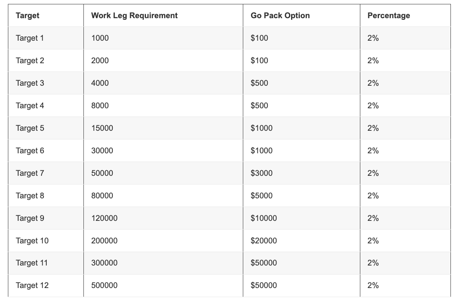Select the $5000 go pack option

tap(261, 196)
